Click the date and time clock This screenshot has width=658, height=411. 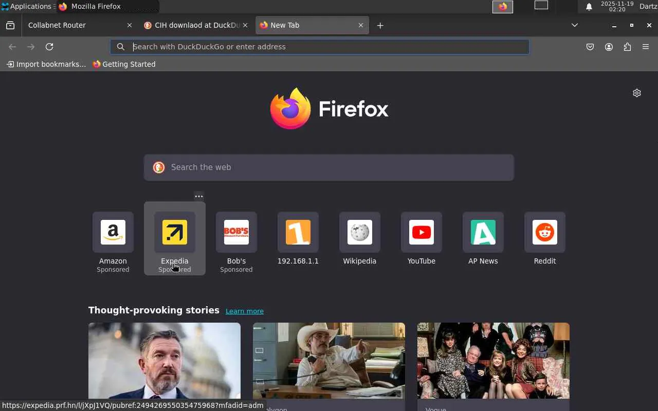(x=617, y=6)
